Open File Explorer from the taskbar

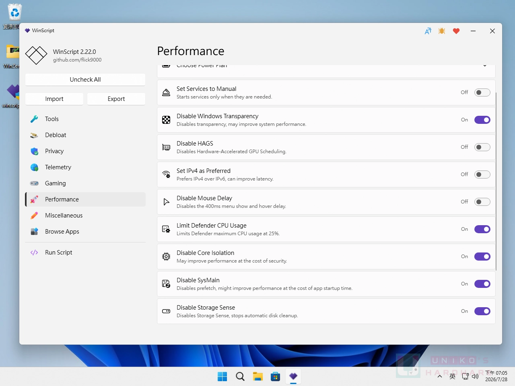(258, 376)
